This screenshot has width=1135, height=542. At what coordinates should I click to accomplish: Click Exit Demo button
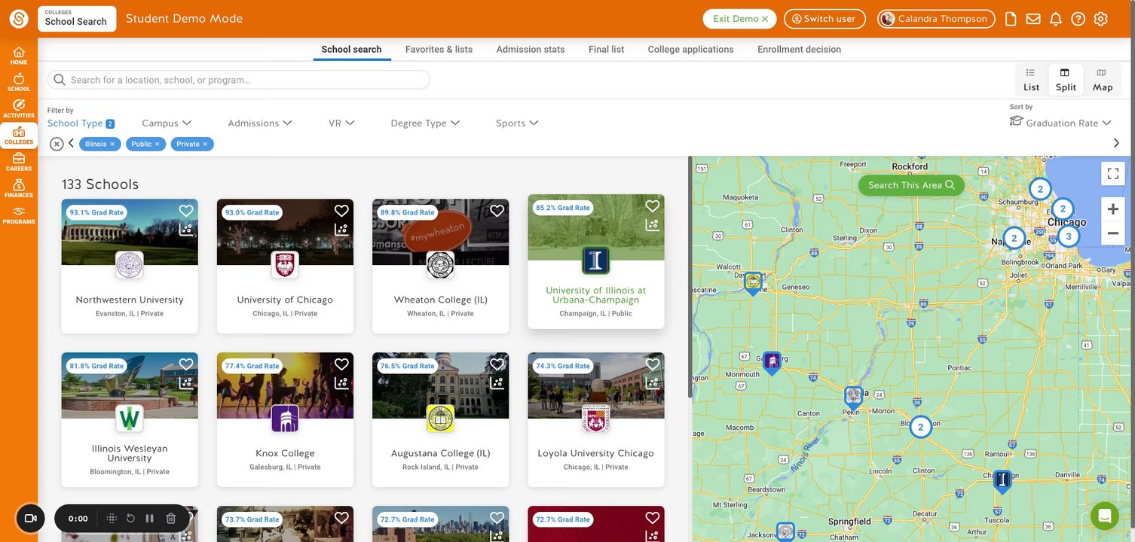coord(740,19)
